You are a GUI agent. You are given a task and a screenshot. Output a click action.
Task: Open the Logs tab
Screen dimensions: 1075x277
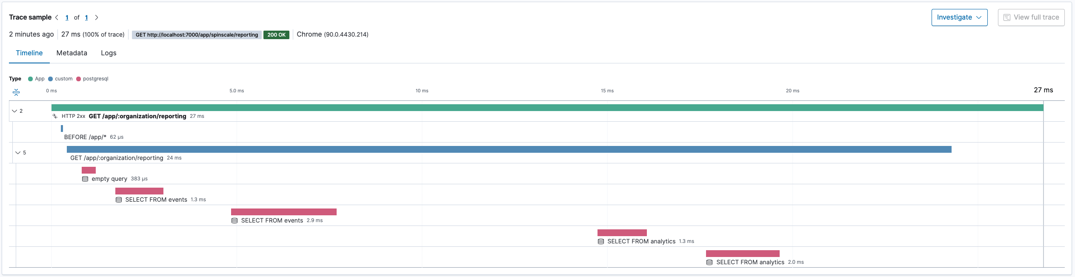pos(109,53)
